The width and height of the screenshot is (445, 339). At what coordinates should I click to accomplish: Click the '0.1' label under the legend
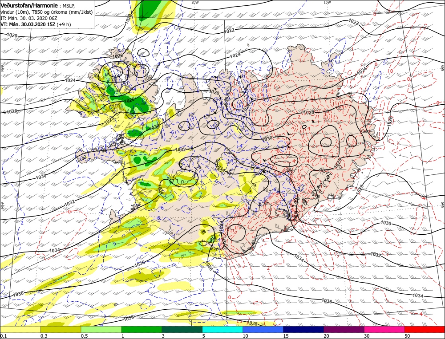click(3, 336)
